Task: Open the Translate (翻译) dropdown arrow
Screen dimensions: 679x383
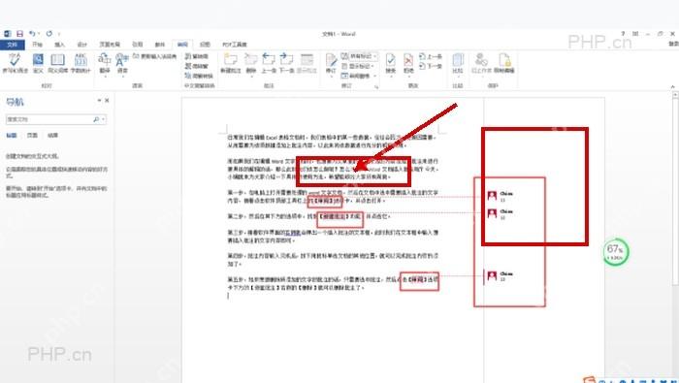Action: point(105,77)
